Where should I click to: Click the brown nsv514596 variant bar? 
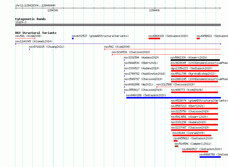tap(177, 146)
